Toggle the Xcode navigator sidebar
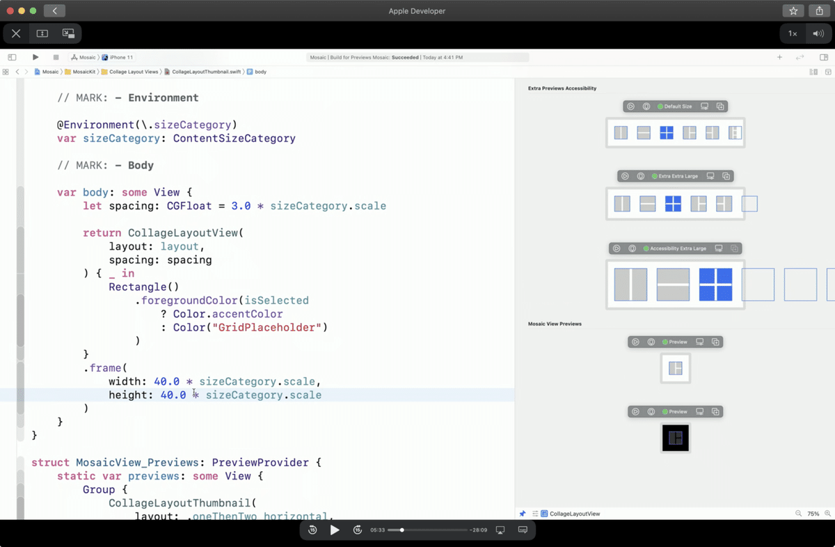 pyautogui.click(x=12, y=57)
